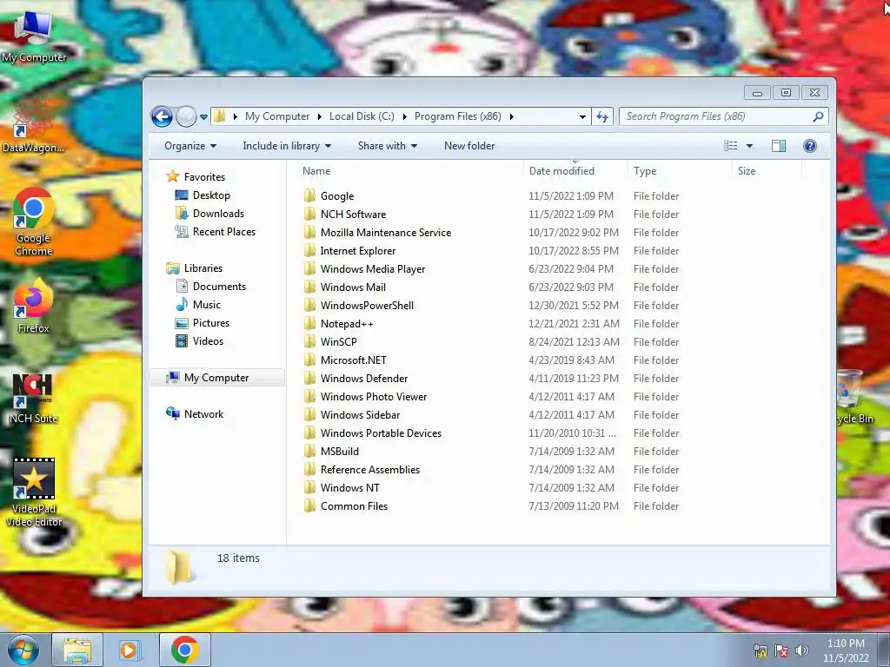890x667 pixels.
Task: Open the Windows Start button
Action: tap(23, 650)
